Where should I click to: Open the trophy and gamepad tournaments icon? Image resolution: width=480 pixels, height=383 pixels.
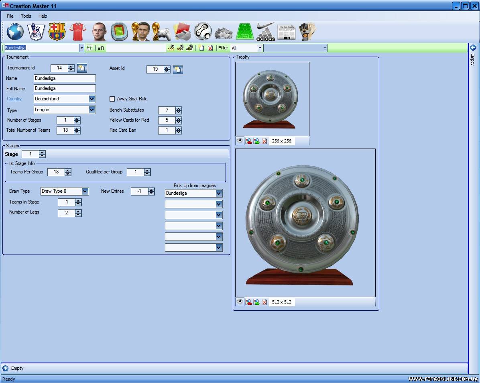pos(161,32)
